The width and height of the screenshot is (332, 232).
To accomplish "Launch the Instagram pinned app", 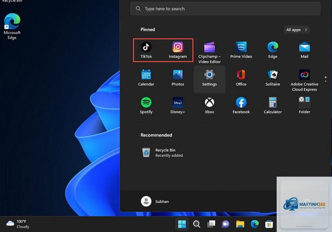I will 178,50.
